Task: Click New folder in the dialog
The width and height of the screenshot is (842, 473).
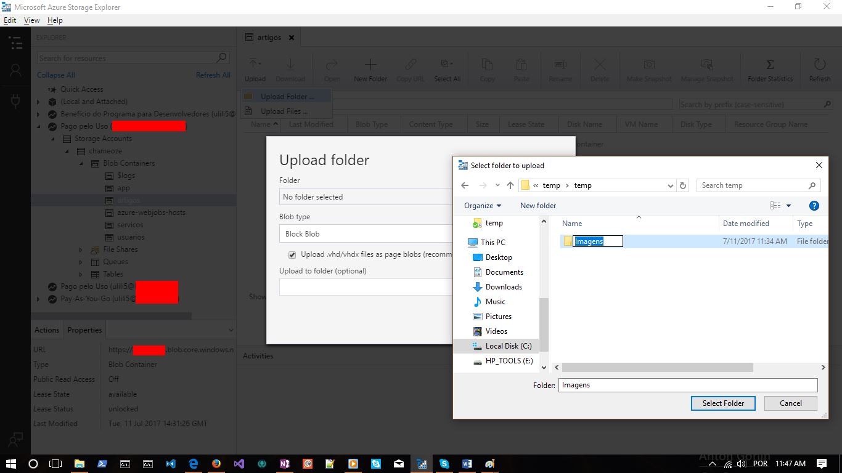Action: (x=538, y=206)
